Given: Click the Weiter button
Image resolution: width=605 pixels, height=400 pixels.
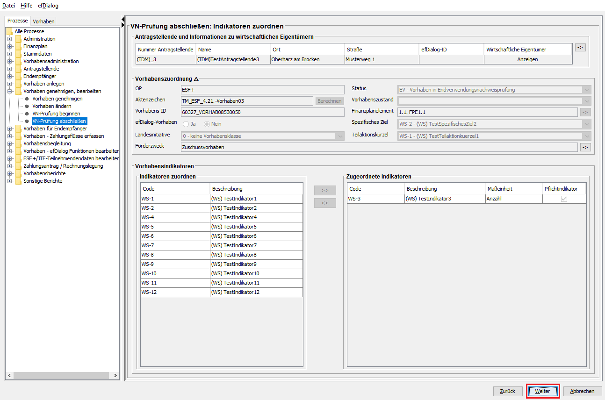Looking at the screenshot, I should coord(542,391).
